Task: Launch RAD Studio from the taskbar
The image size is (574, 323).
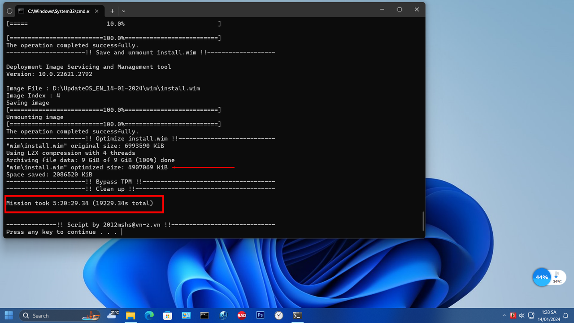Action: (242, 315)
